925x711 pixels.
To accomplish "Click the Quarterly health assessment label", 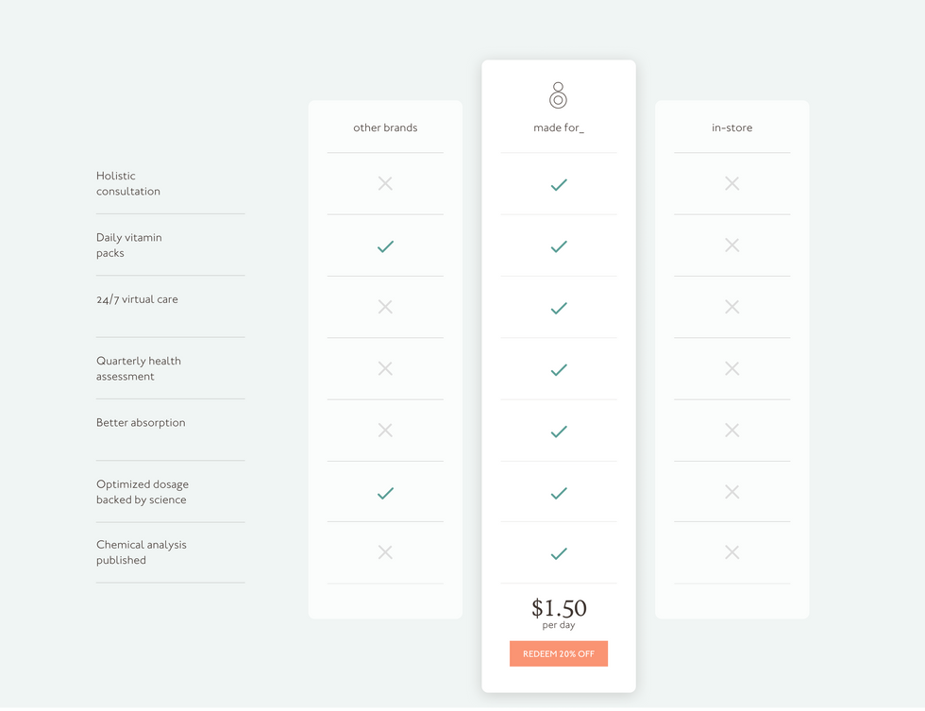I will click(x=139, y=368).
